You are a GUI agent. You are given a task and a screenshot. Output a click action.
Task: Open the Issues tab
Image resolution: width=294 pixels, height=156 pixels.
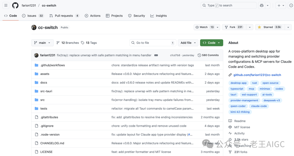33,16
